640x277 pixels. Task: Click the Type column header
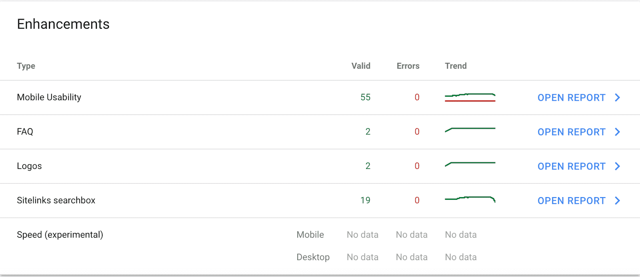pos(26,66)
